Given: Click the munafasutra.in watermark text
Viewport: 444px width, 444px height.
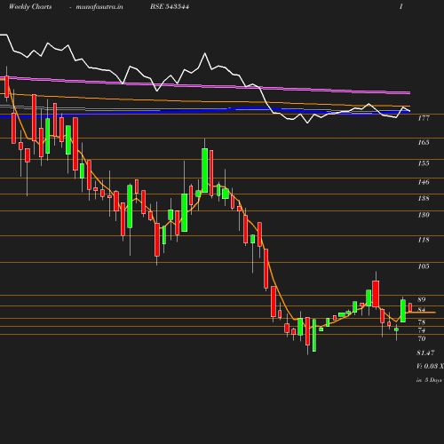Looking at the screenshot, I should coord(99,7).
